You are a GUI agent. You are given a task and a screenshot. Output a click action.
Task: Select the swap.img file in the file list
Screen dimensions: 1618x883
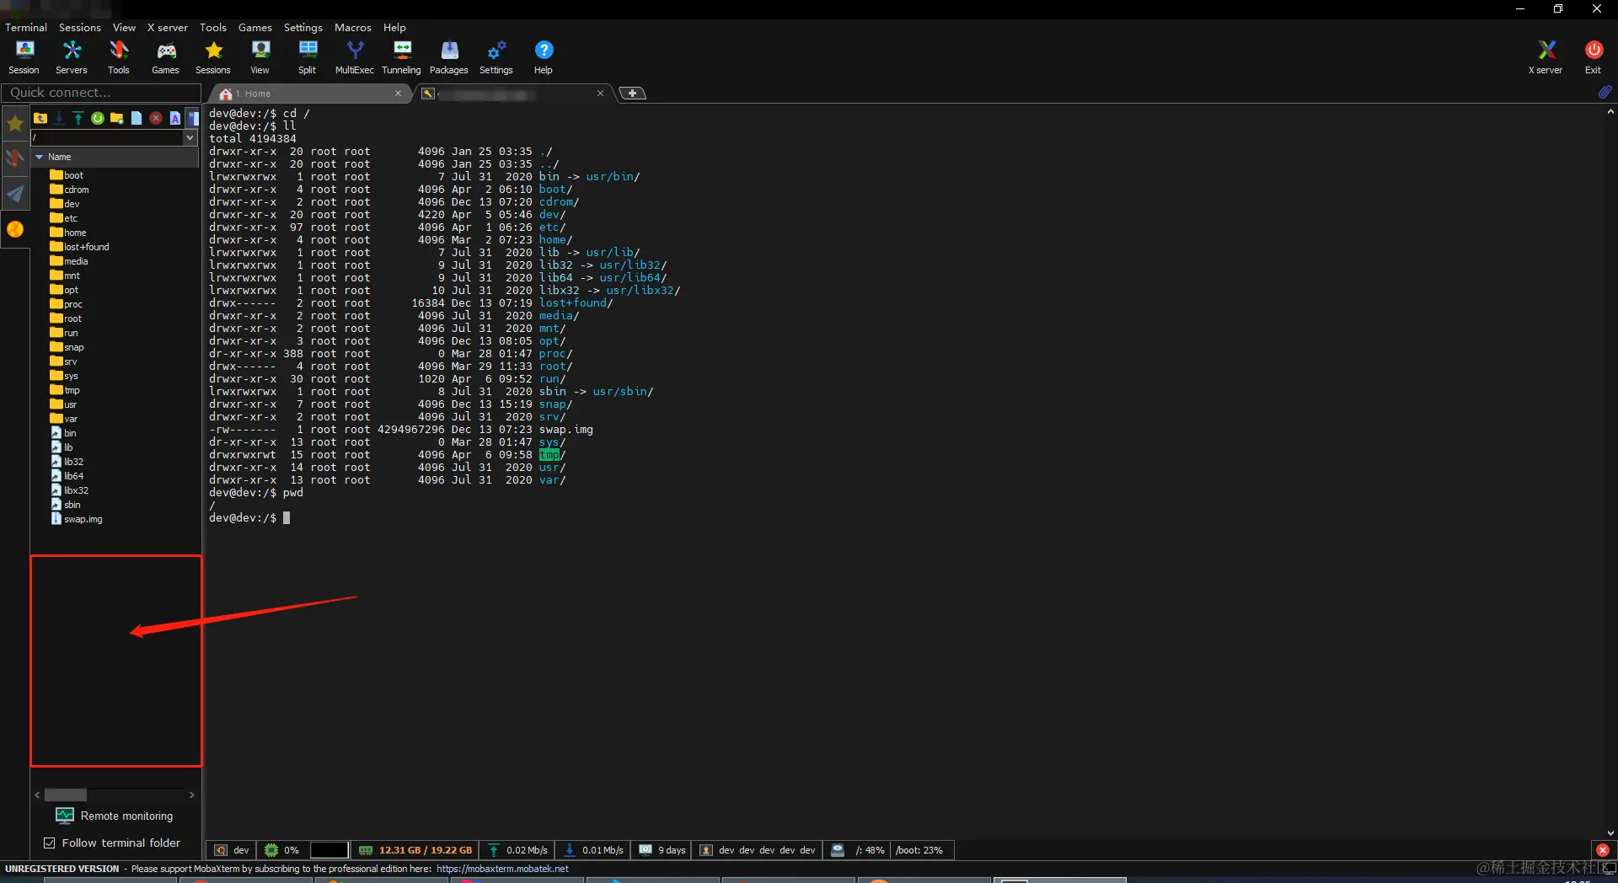[x=77, y=519]
